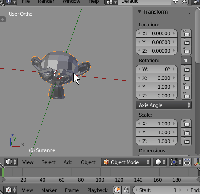Toggle 4L rotation lock mode

click(x=186, y=61)
